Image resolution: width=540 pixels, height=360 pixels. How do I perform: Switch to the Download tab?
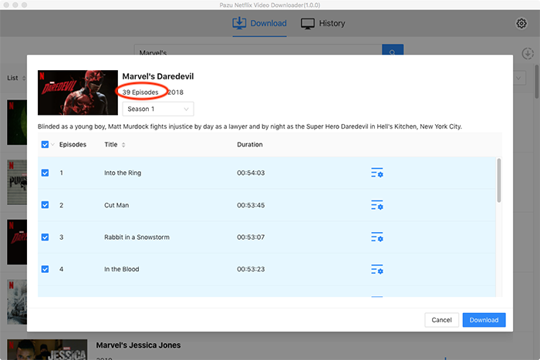(260, 23)
